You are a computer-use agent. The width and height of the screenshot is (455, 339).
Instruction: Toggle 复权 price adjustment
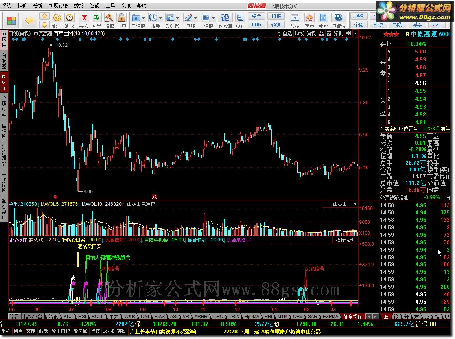click(x=311, y=34)
